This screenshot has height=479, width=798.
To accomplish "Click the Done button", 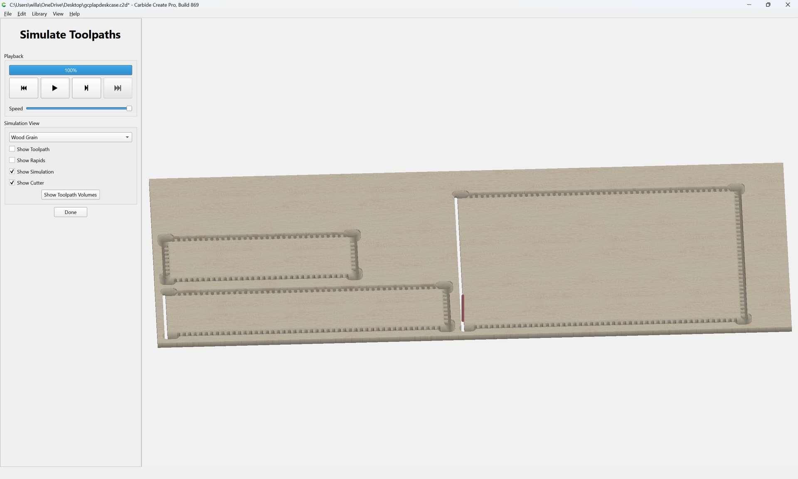I will pyautogui.click(x=71, y=212).
